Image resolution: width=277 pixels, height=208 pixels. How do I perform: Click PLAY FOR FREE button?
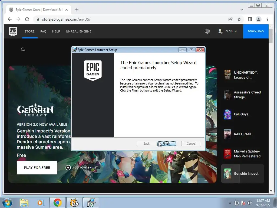37,167
